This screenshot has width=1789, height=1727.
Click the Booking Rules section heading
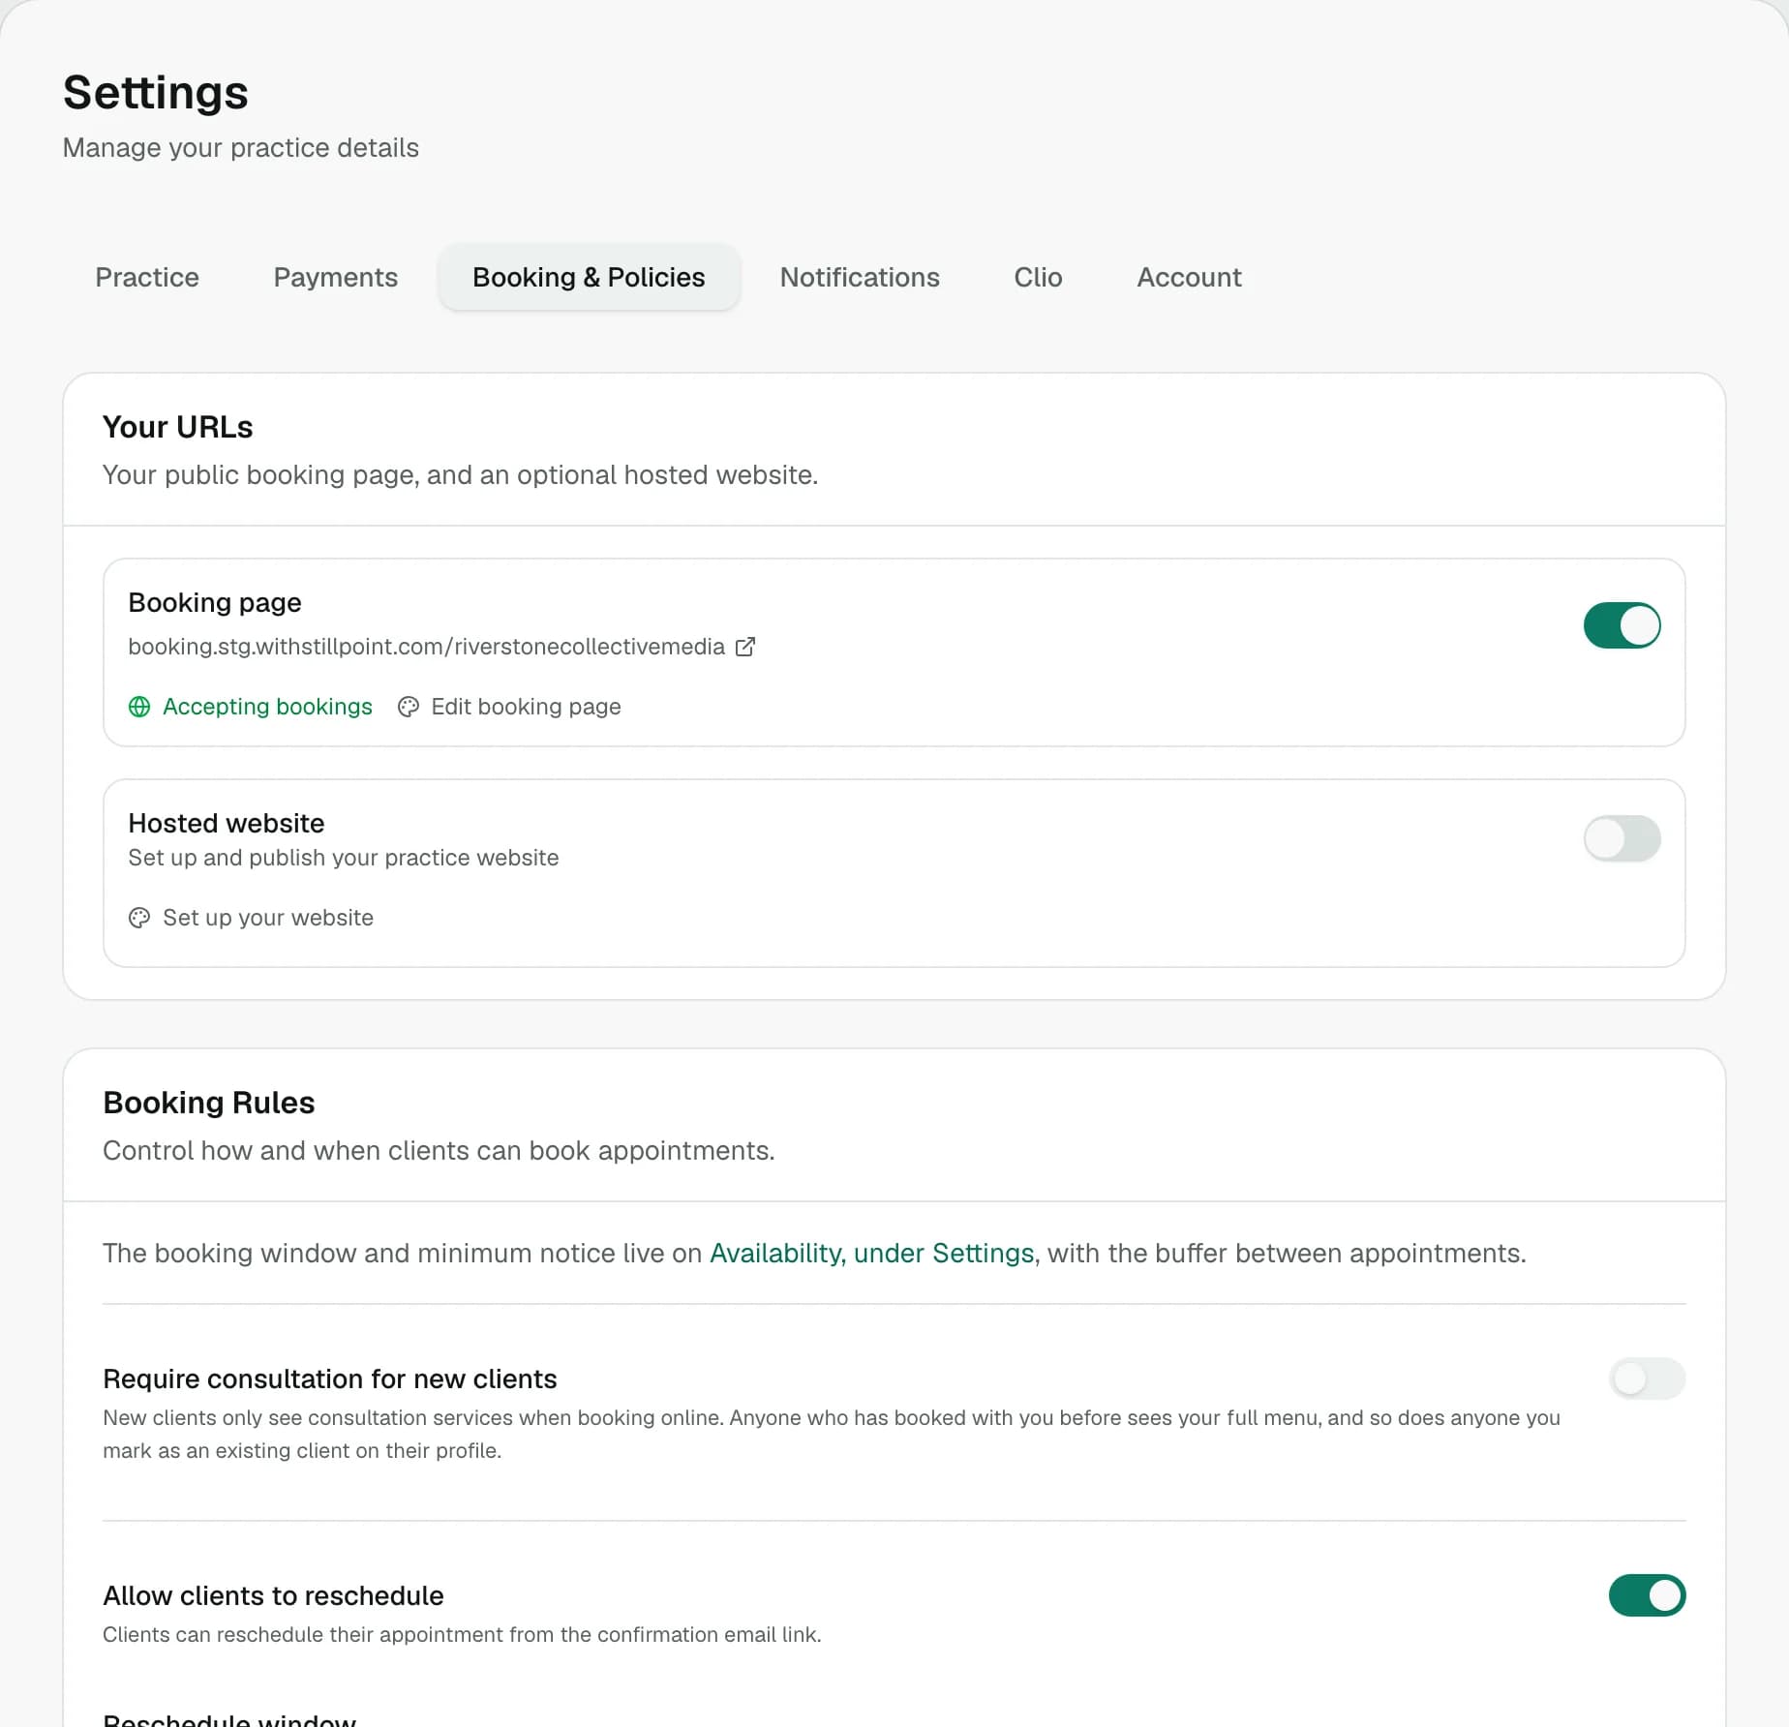[209, 1103]
